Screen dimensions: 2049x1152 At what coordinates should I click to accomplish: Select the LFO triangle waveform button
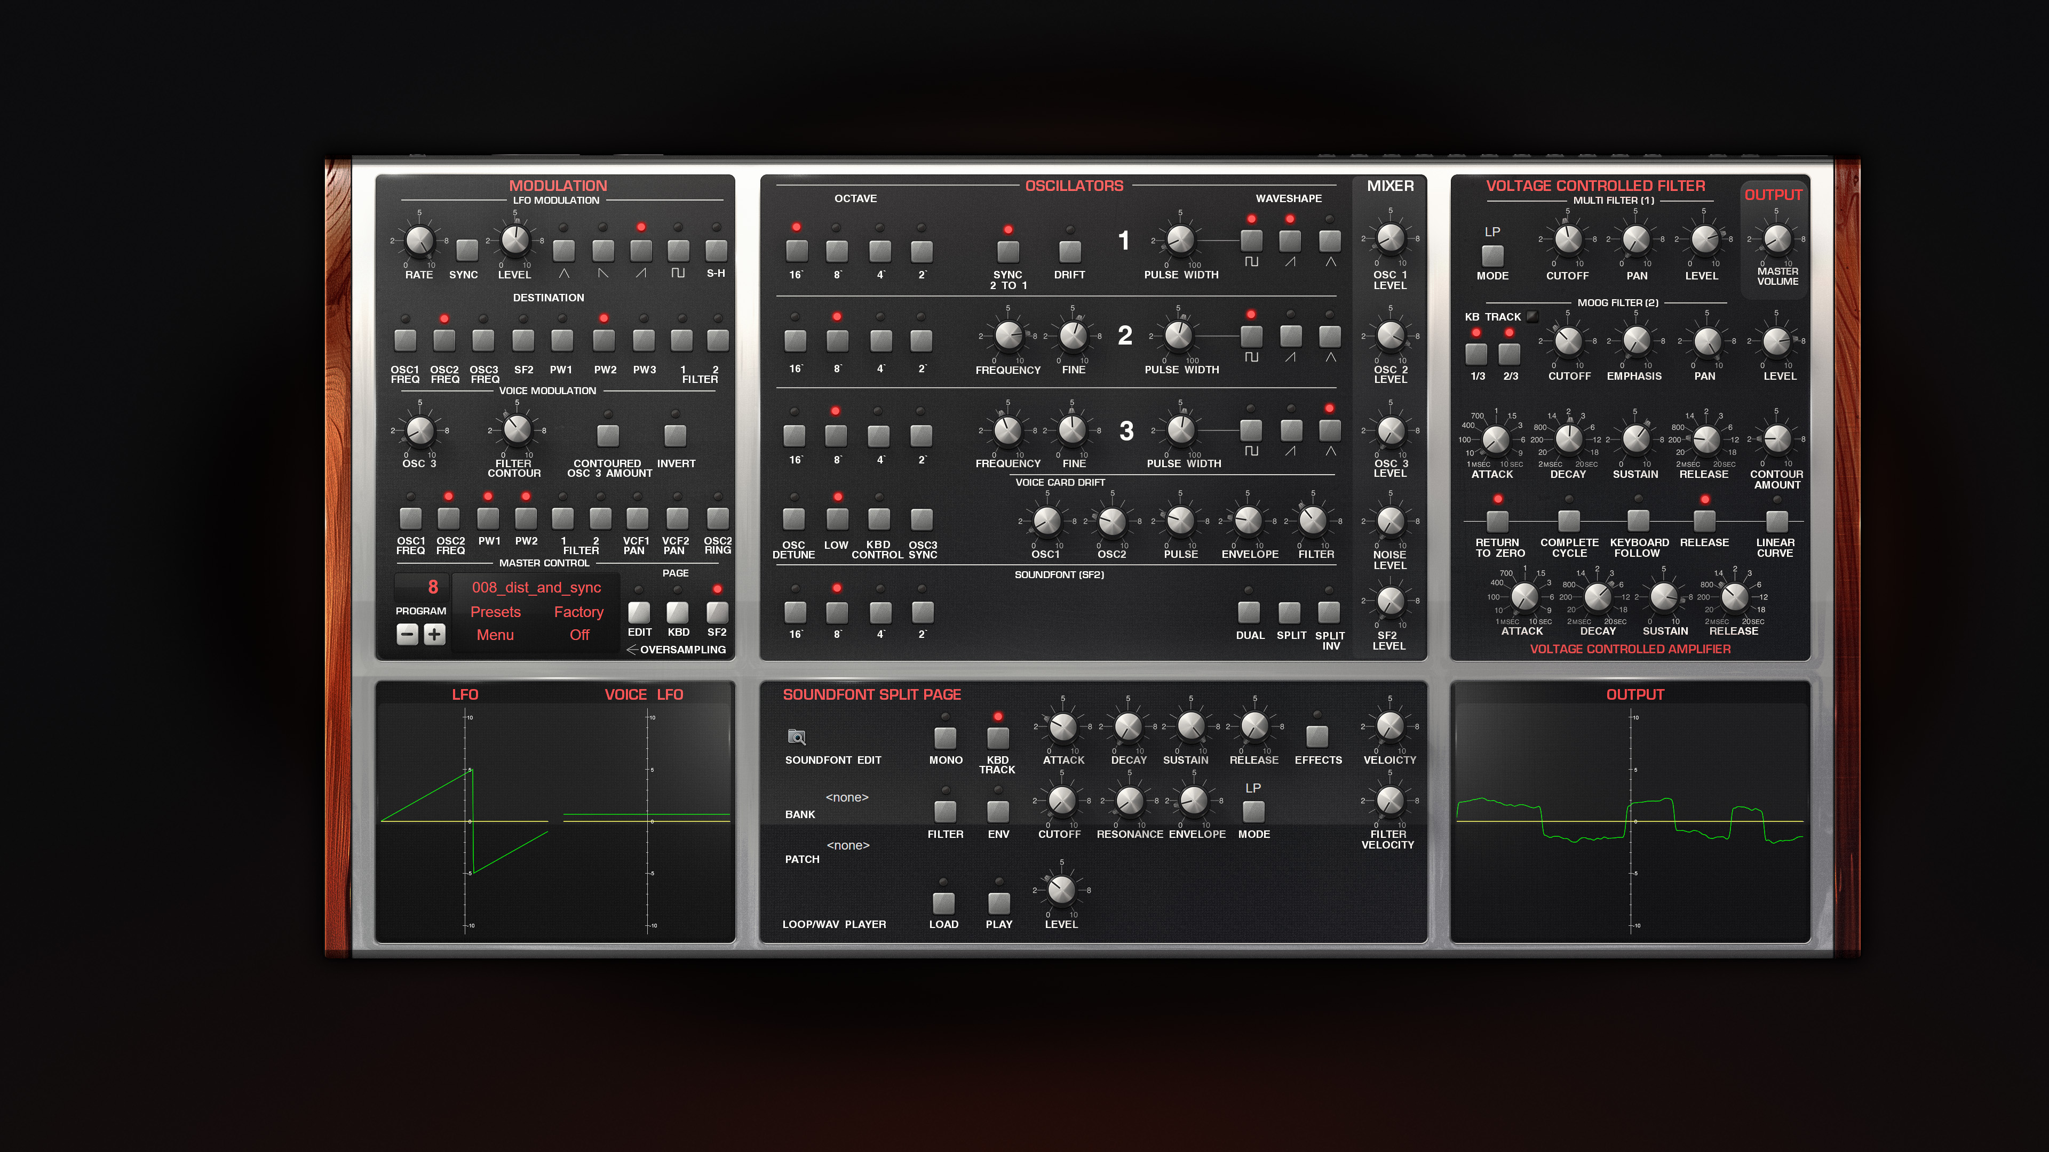coord(564,251)
